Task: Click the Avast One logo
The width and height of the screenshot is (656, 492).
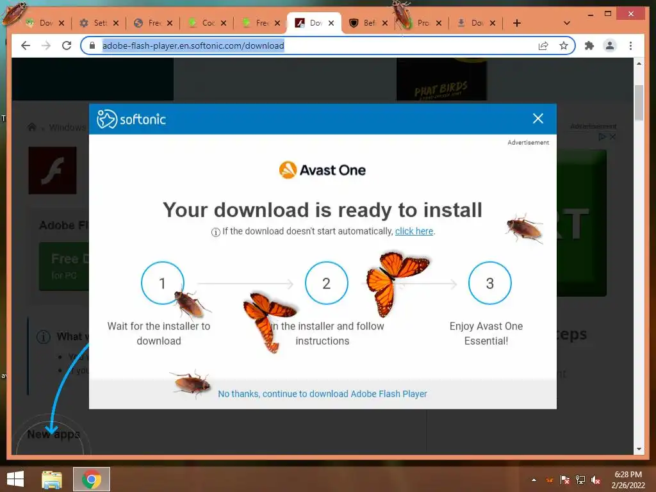Action: [323, 170]
